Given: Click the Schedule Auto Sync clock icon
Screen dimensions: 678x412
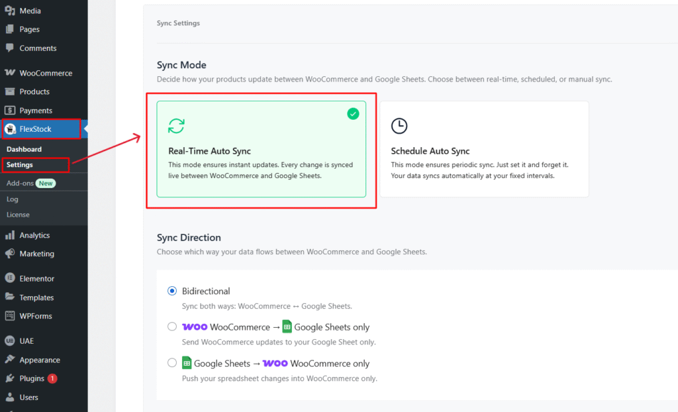Looking at the screenshot, I should (399, 126).
